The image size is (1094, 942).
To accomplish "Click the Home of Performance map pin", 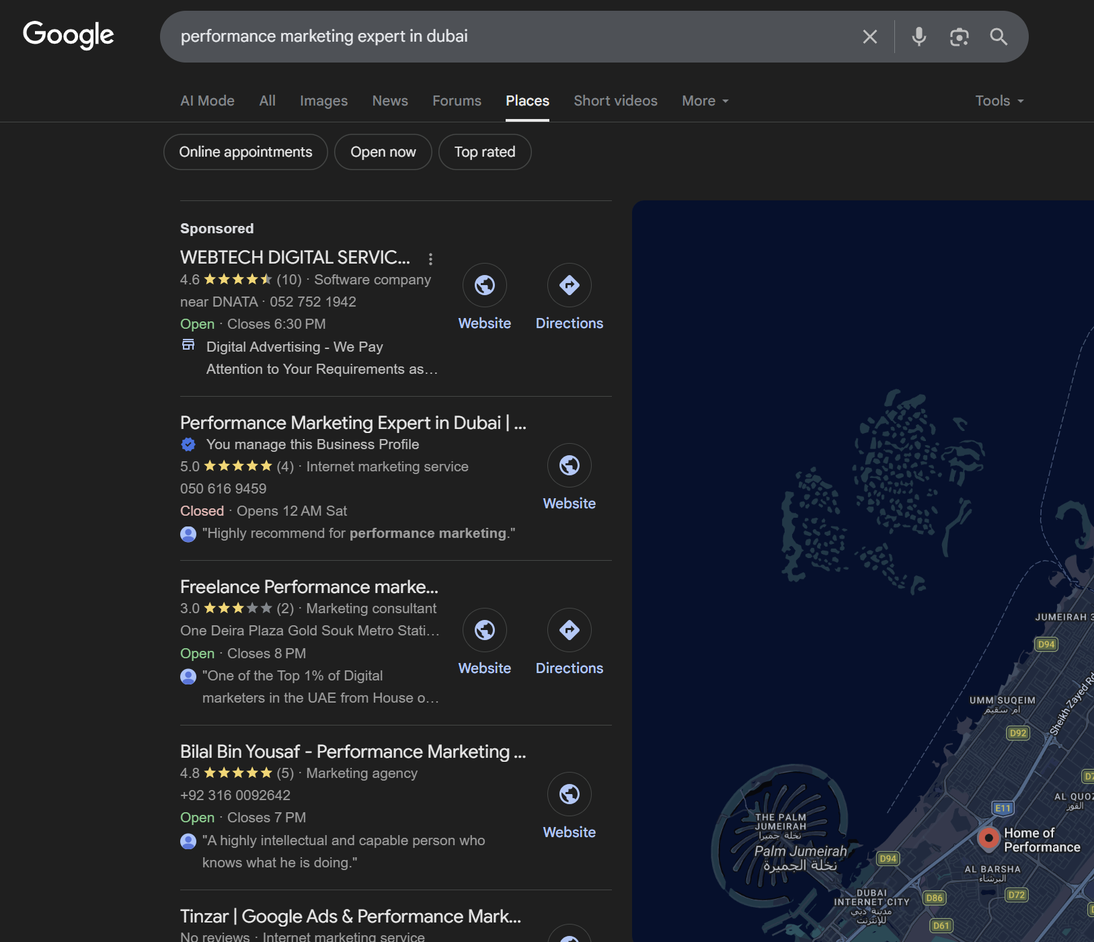I will point(988,838).
